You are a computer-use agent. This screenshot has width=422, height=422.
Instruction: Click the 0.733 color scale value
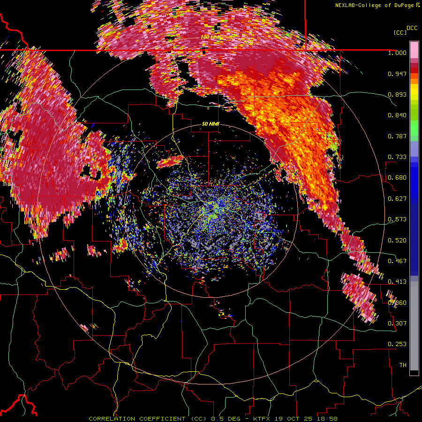pyautogui.click(x=397, y=157)
